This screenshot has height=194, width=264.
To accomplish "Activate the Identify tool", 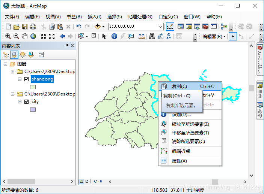I will [x=114, y=36].
